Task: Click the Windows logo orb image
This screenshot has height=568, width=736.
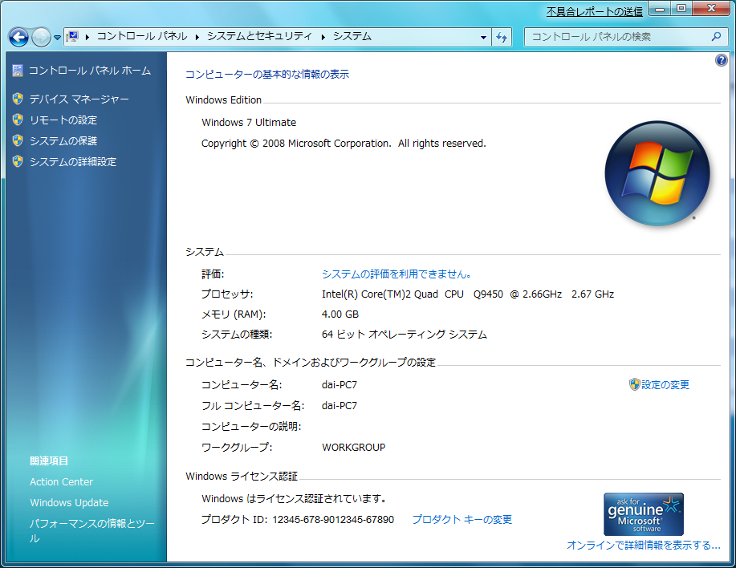Action: pos(657,173)
